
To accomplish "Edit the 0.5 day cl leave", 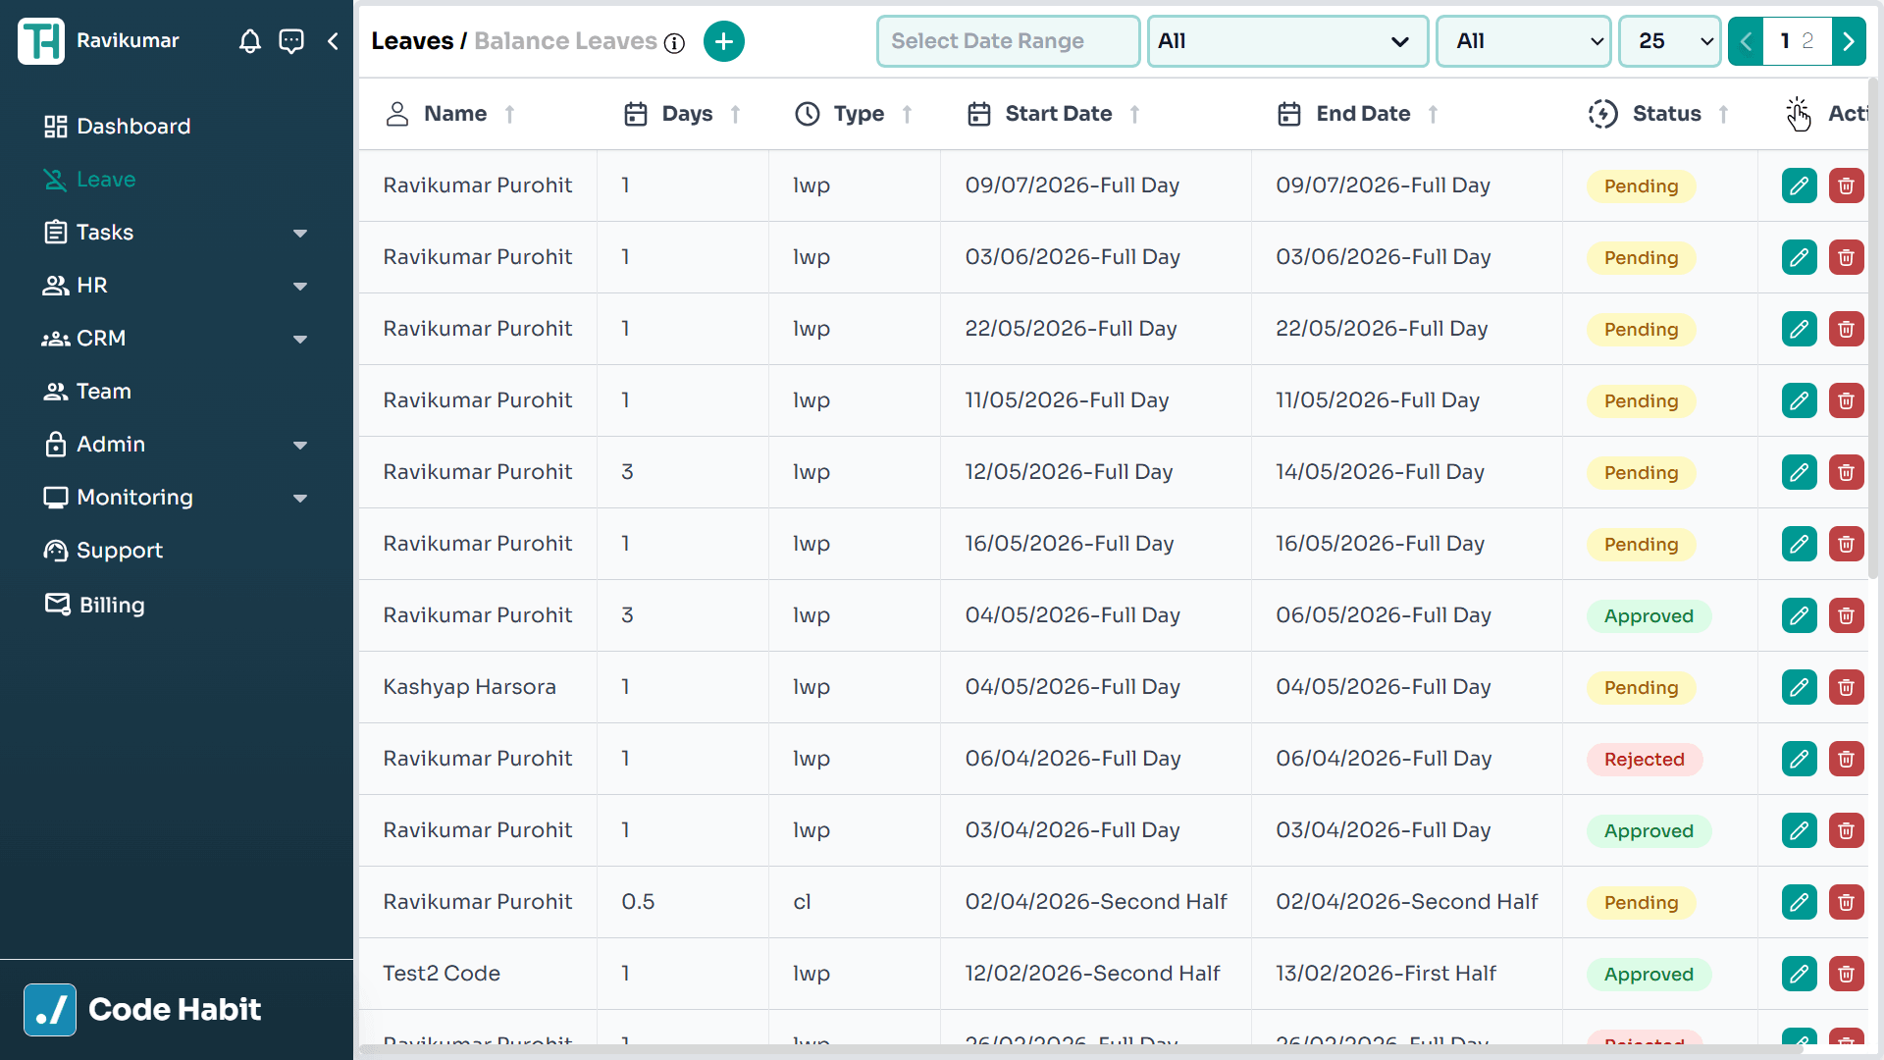I will (x=1800, y=902).
